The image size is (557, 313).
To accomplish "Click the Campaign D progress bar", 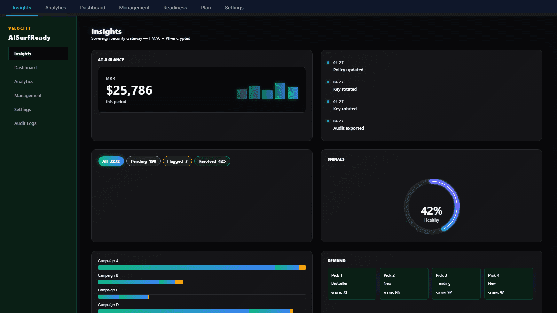I will 202,311.
